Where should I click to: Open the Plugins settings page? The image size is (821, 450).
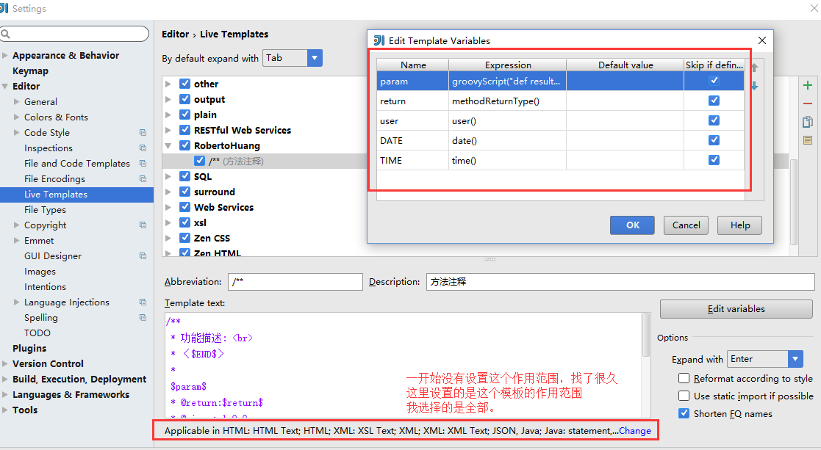coord(29,348)
